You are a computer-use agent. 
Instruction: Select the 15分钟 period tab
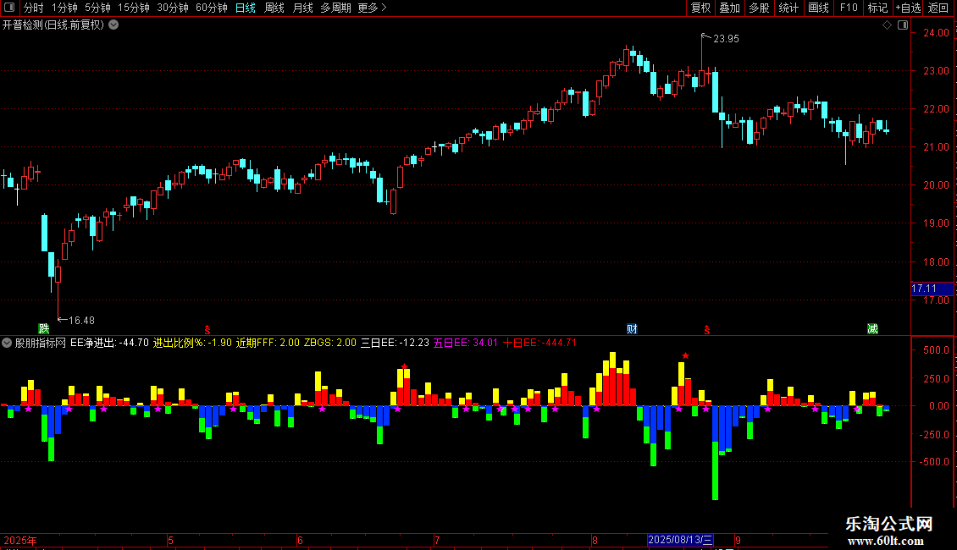(x=133, y=8)
